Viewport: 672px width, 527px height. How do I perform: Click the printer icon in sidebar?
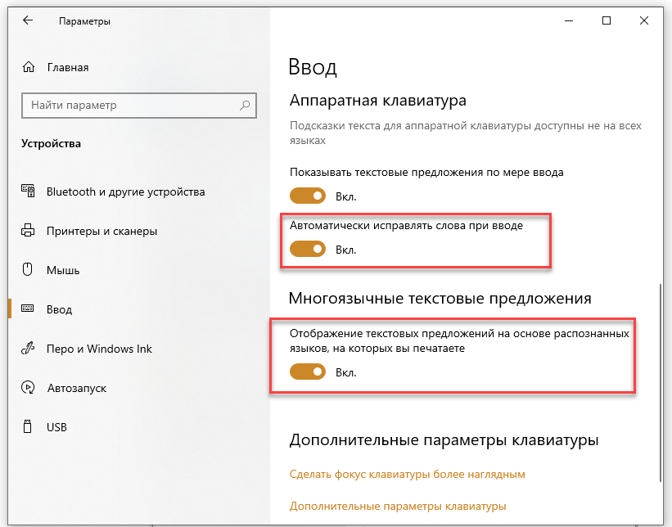coord(28,231)
